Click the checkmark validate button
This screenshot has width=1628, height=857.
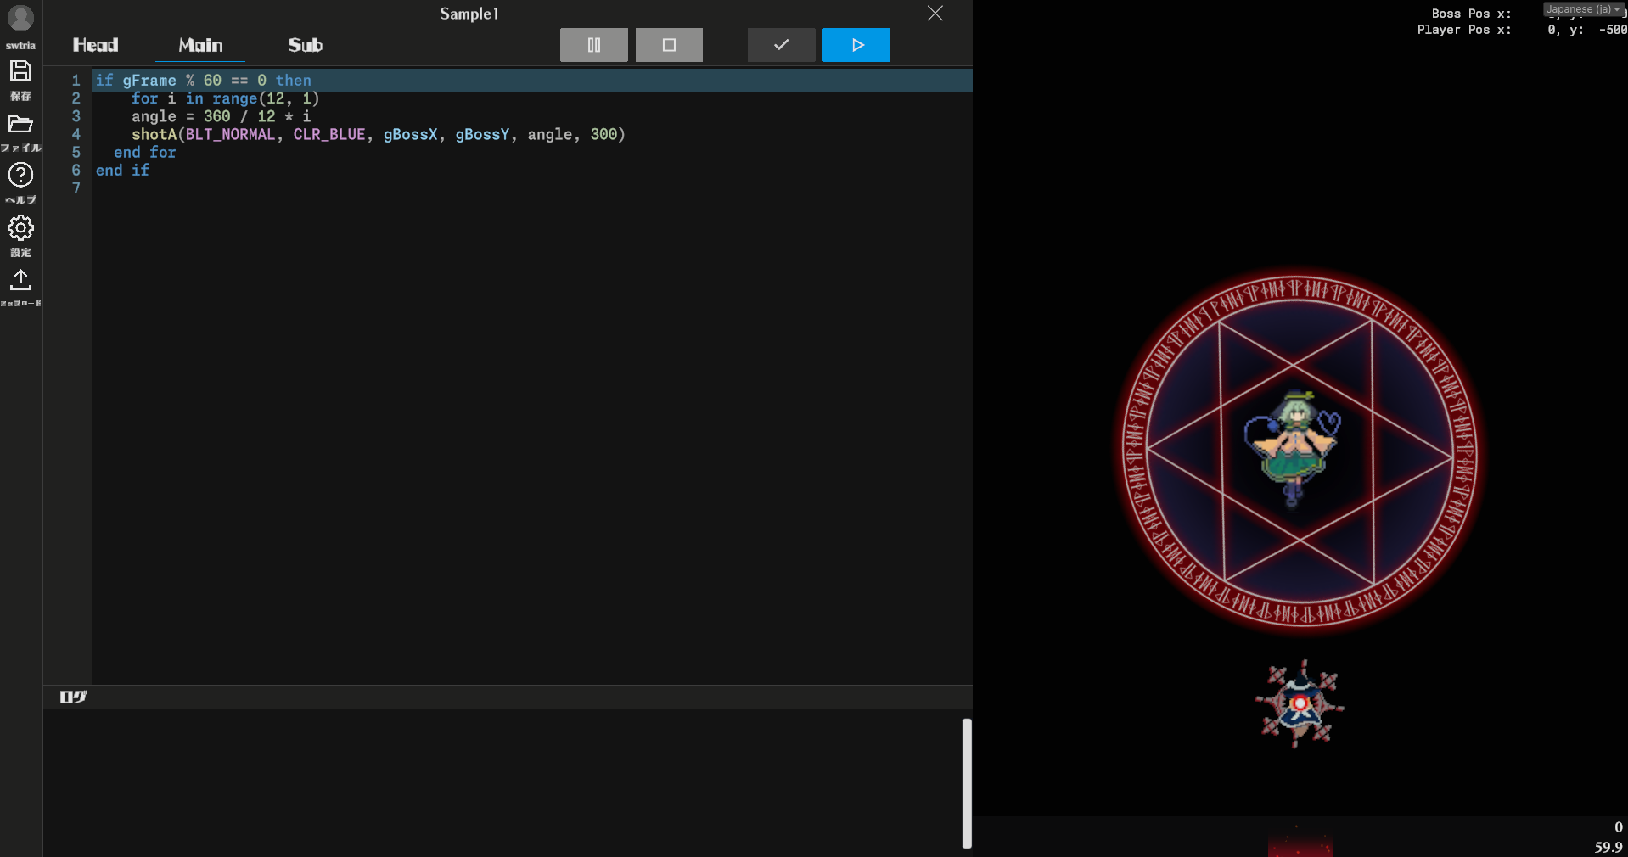coord(782,45)
